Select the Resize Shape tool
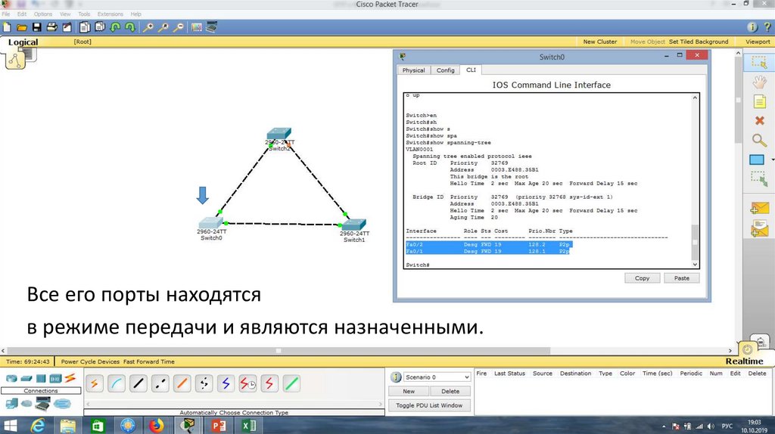This screenshot has height=434, width=775. (x=759, y=178)
